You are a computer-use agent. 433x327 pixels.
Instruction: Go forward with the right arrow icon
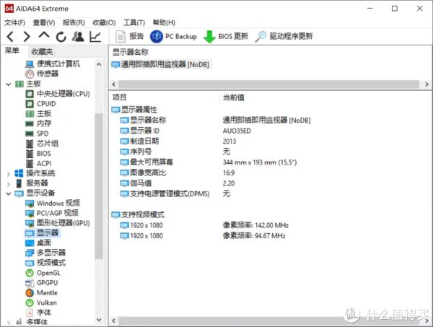(x=27, y=37)
